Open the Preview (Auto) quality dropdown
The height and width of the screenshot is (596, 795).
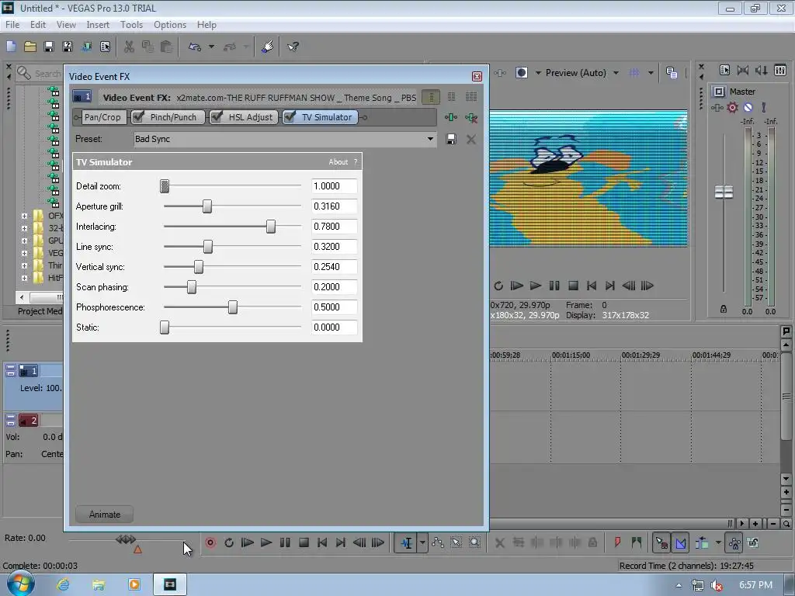point(616,72)
